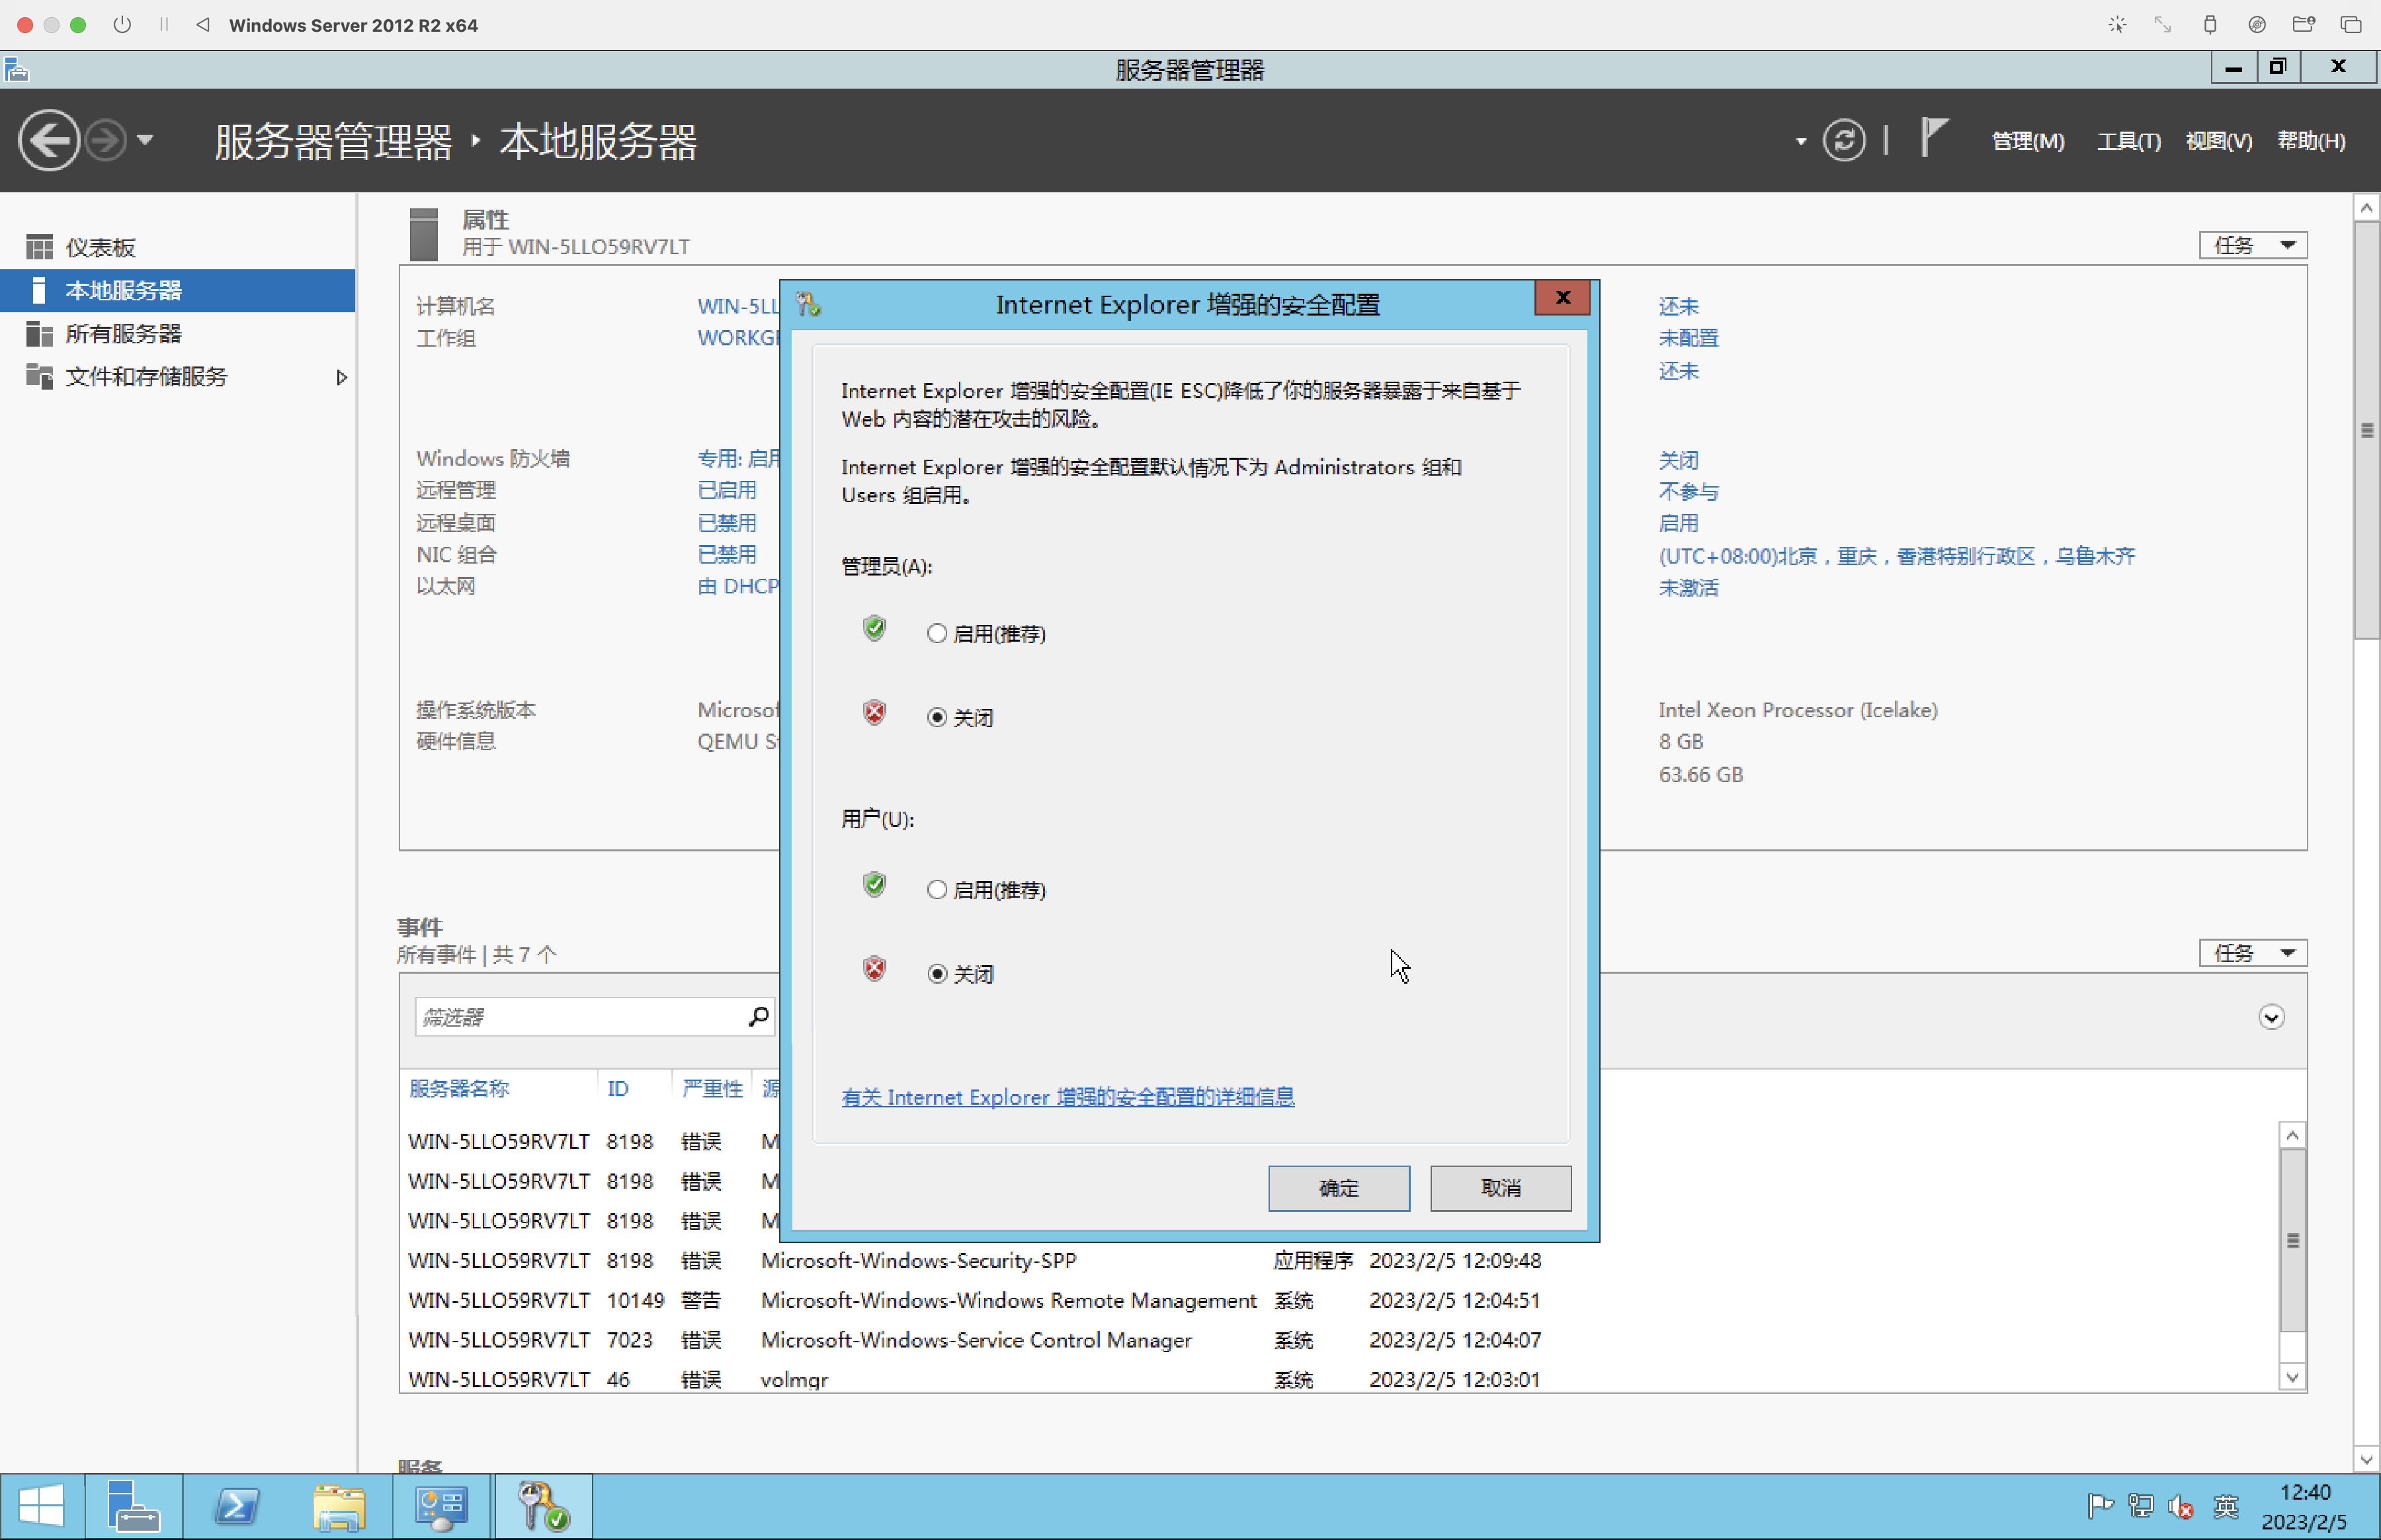Open the 视图(V) menu
Screen dimensions: 2381x1540
tap(2219, 141)
